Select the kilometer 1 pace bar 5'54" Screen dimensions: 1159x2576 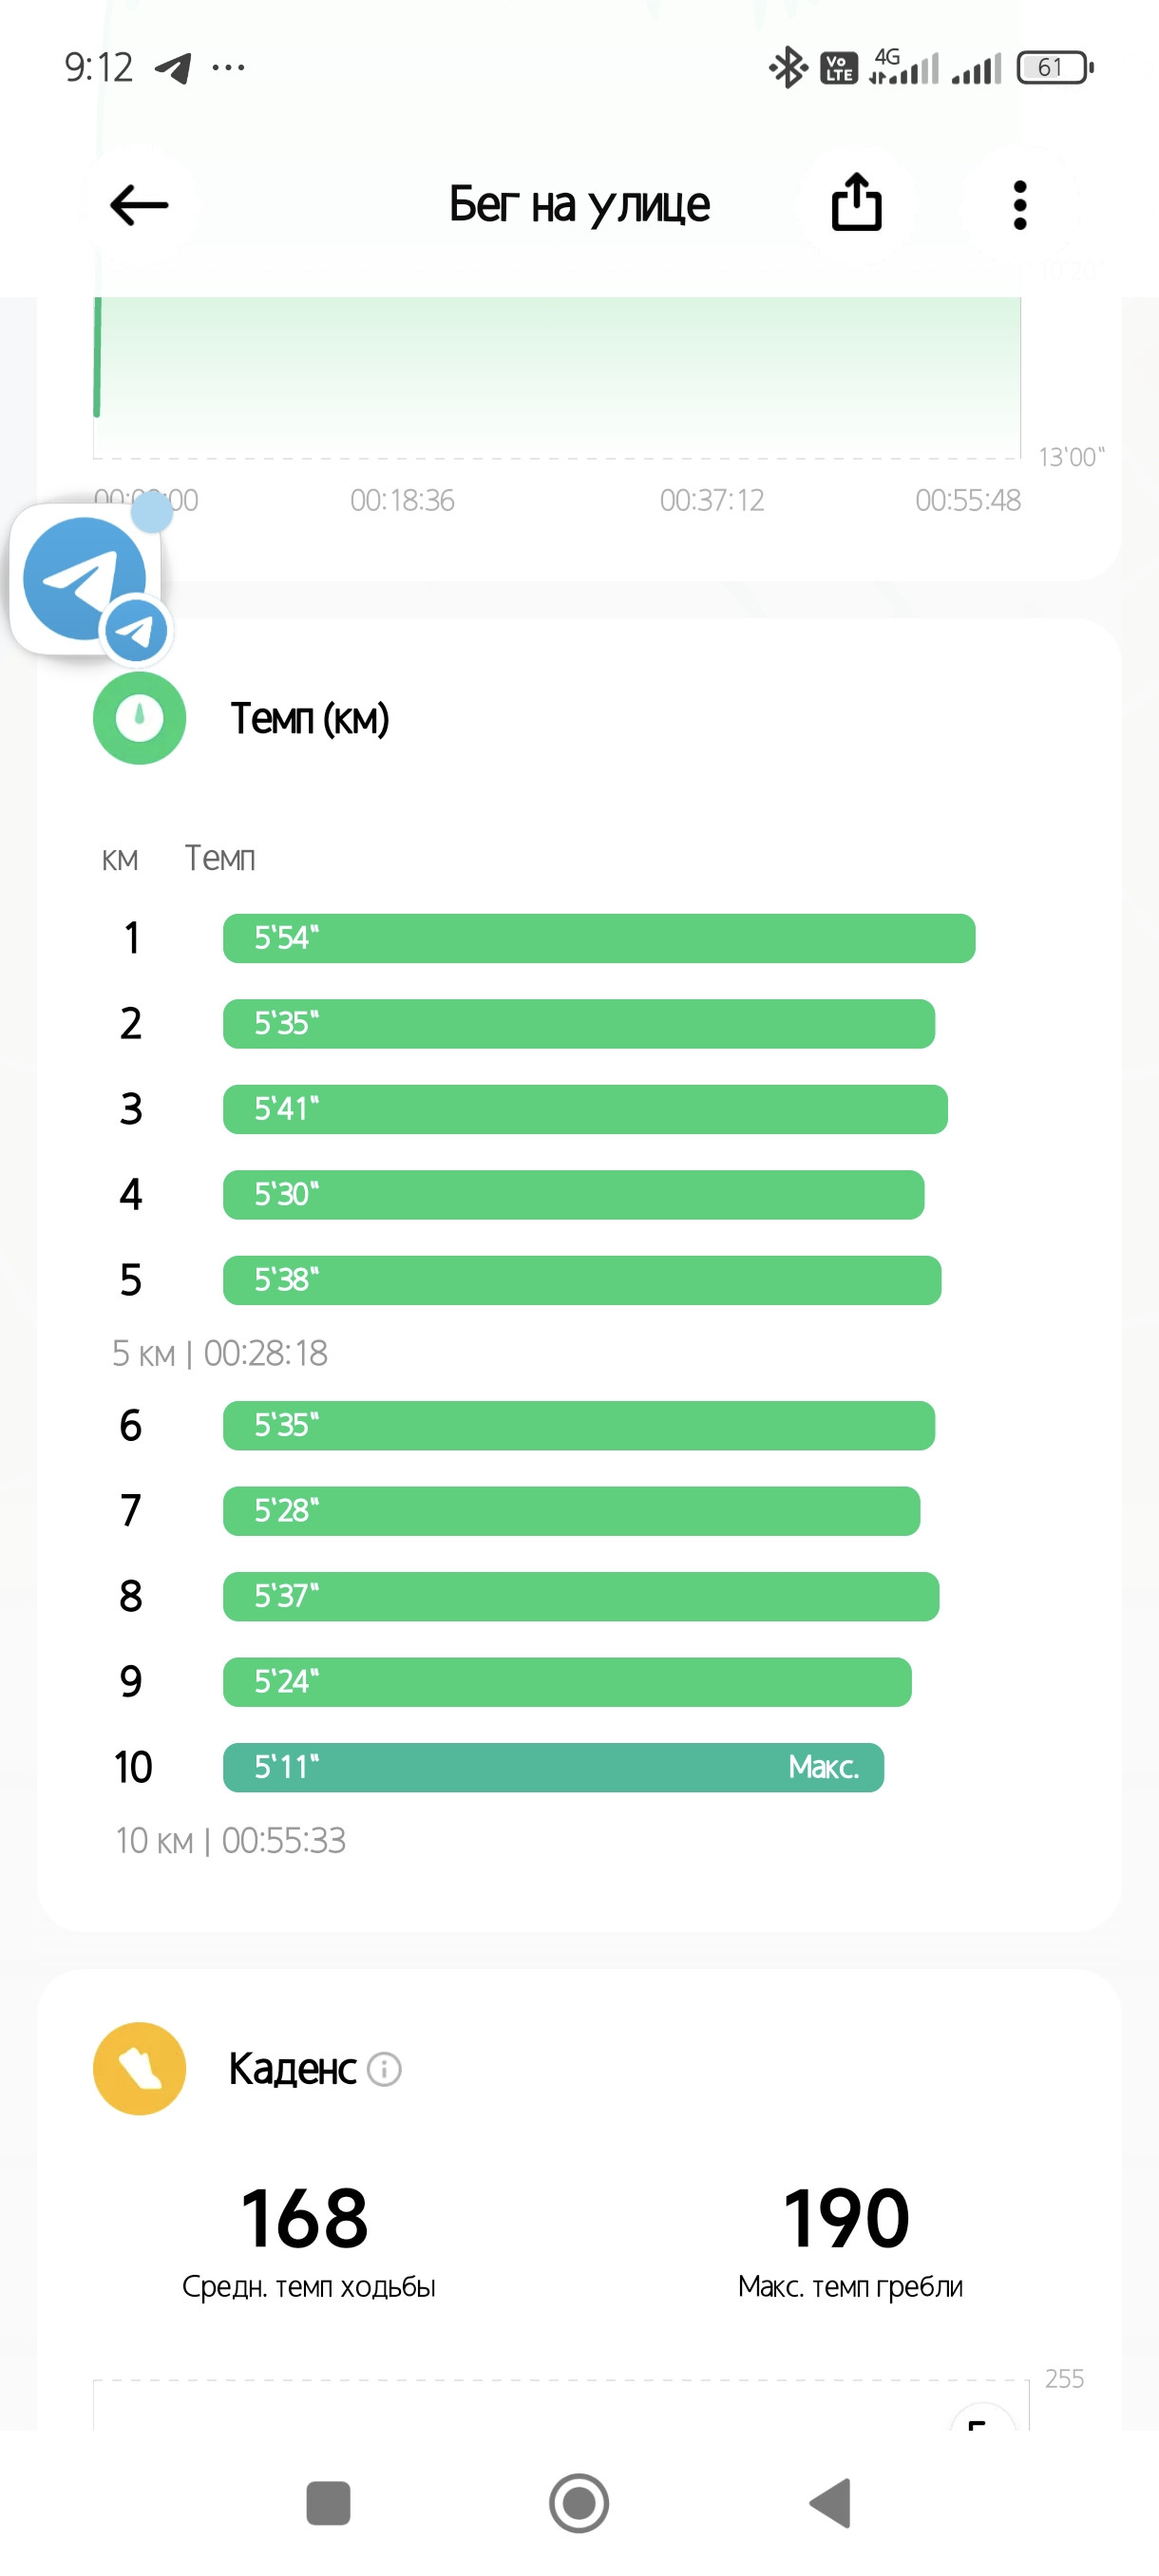599,938
